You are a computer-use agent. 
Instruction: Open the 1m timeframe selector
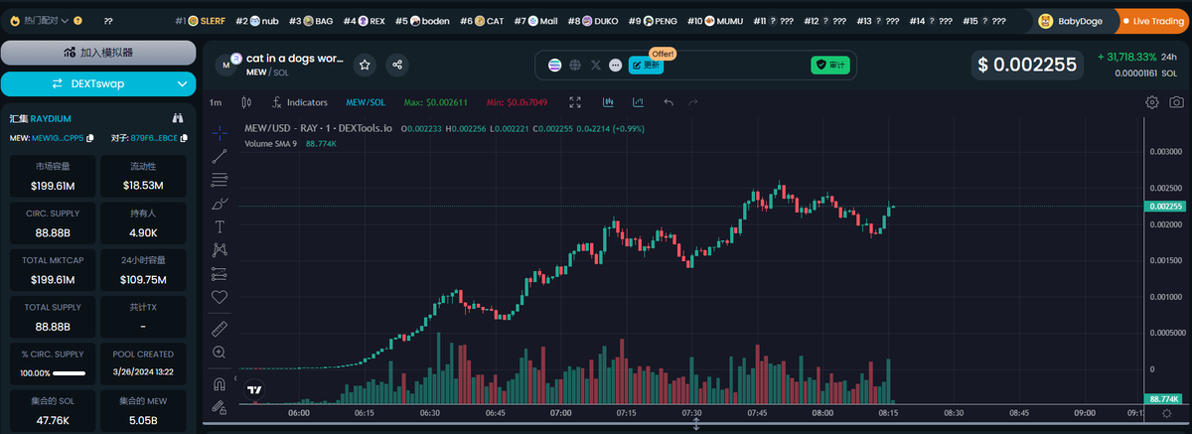pos(216,102)
